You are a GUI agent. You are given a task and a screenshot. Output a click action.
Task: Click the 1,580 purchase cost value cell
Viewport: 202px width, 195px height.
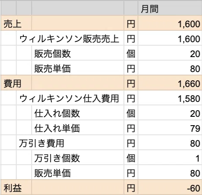pyautogui.click(x=170, y=98)
